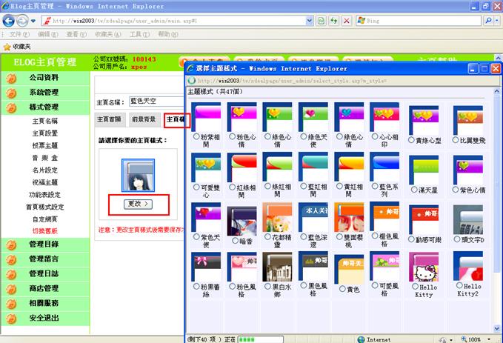Click the 收藏夹 favorites star icon

pos(7,46)
